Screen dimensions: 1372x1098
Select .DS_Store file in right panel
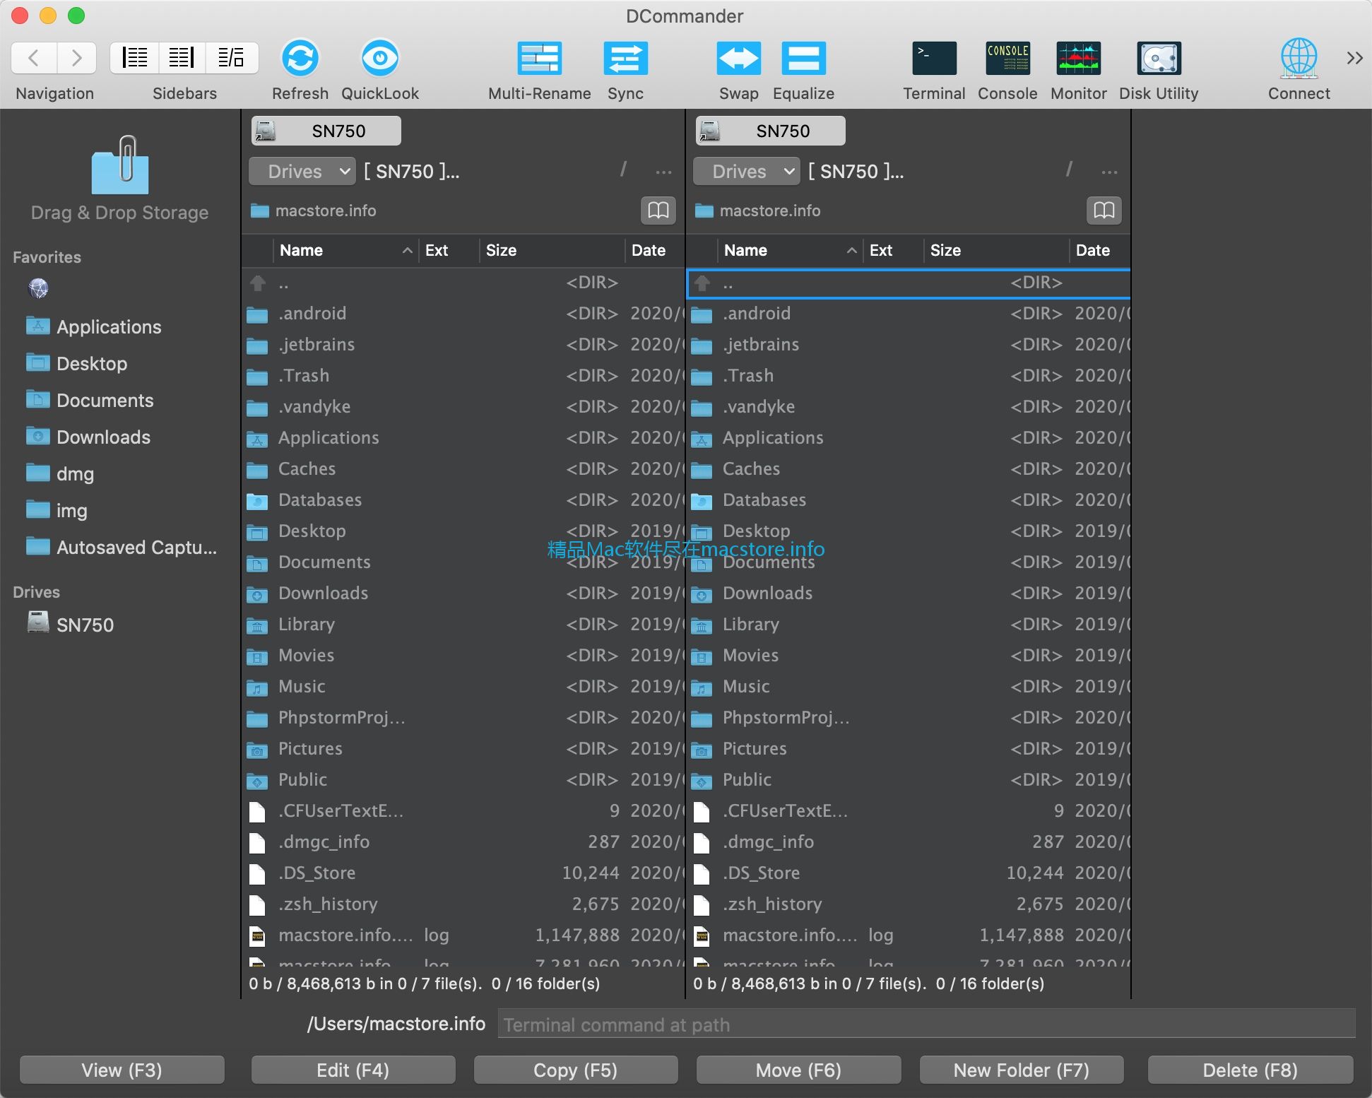click(x=909, y=873)
